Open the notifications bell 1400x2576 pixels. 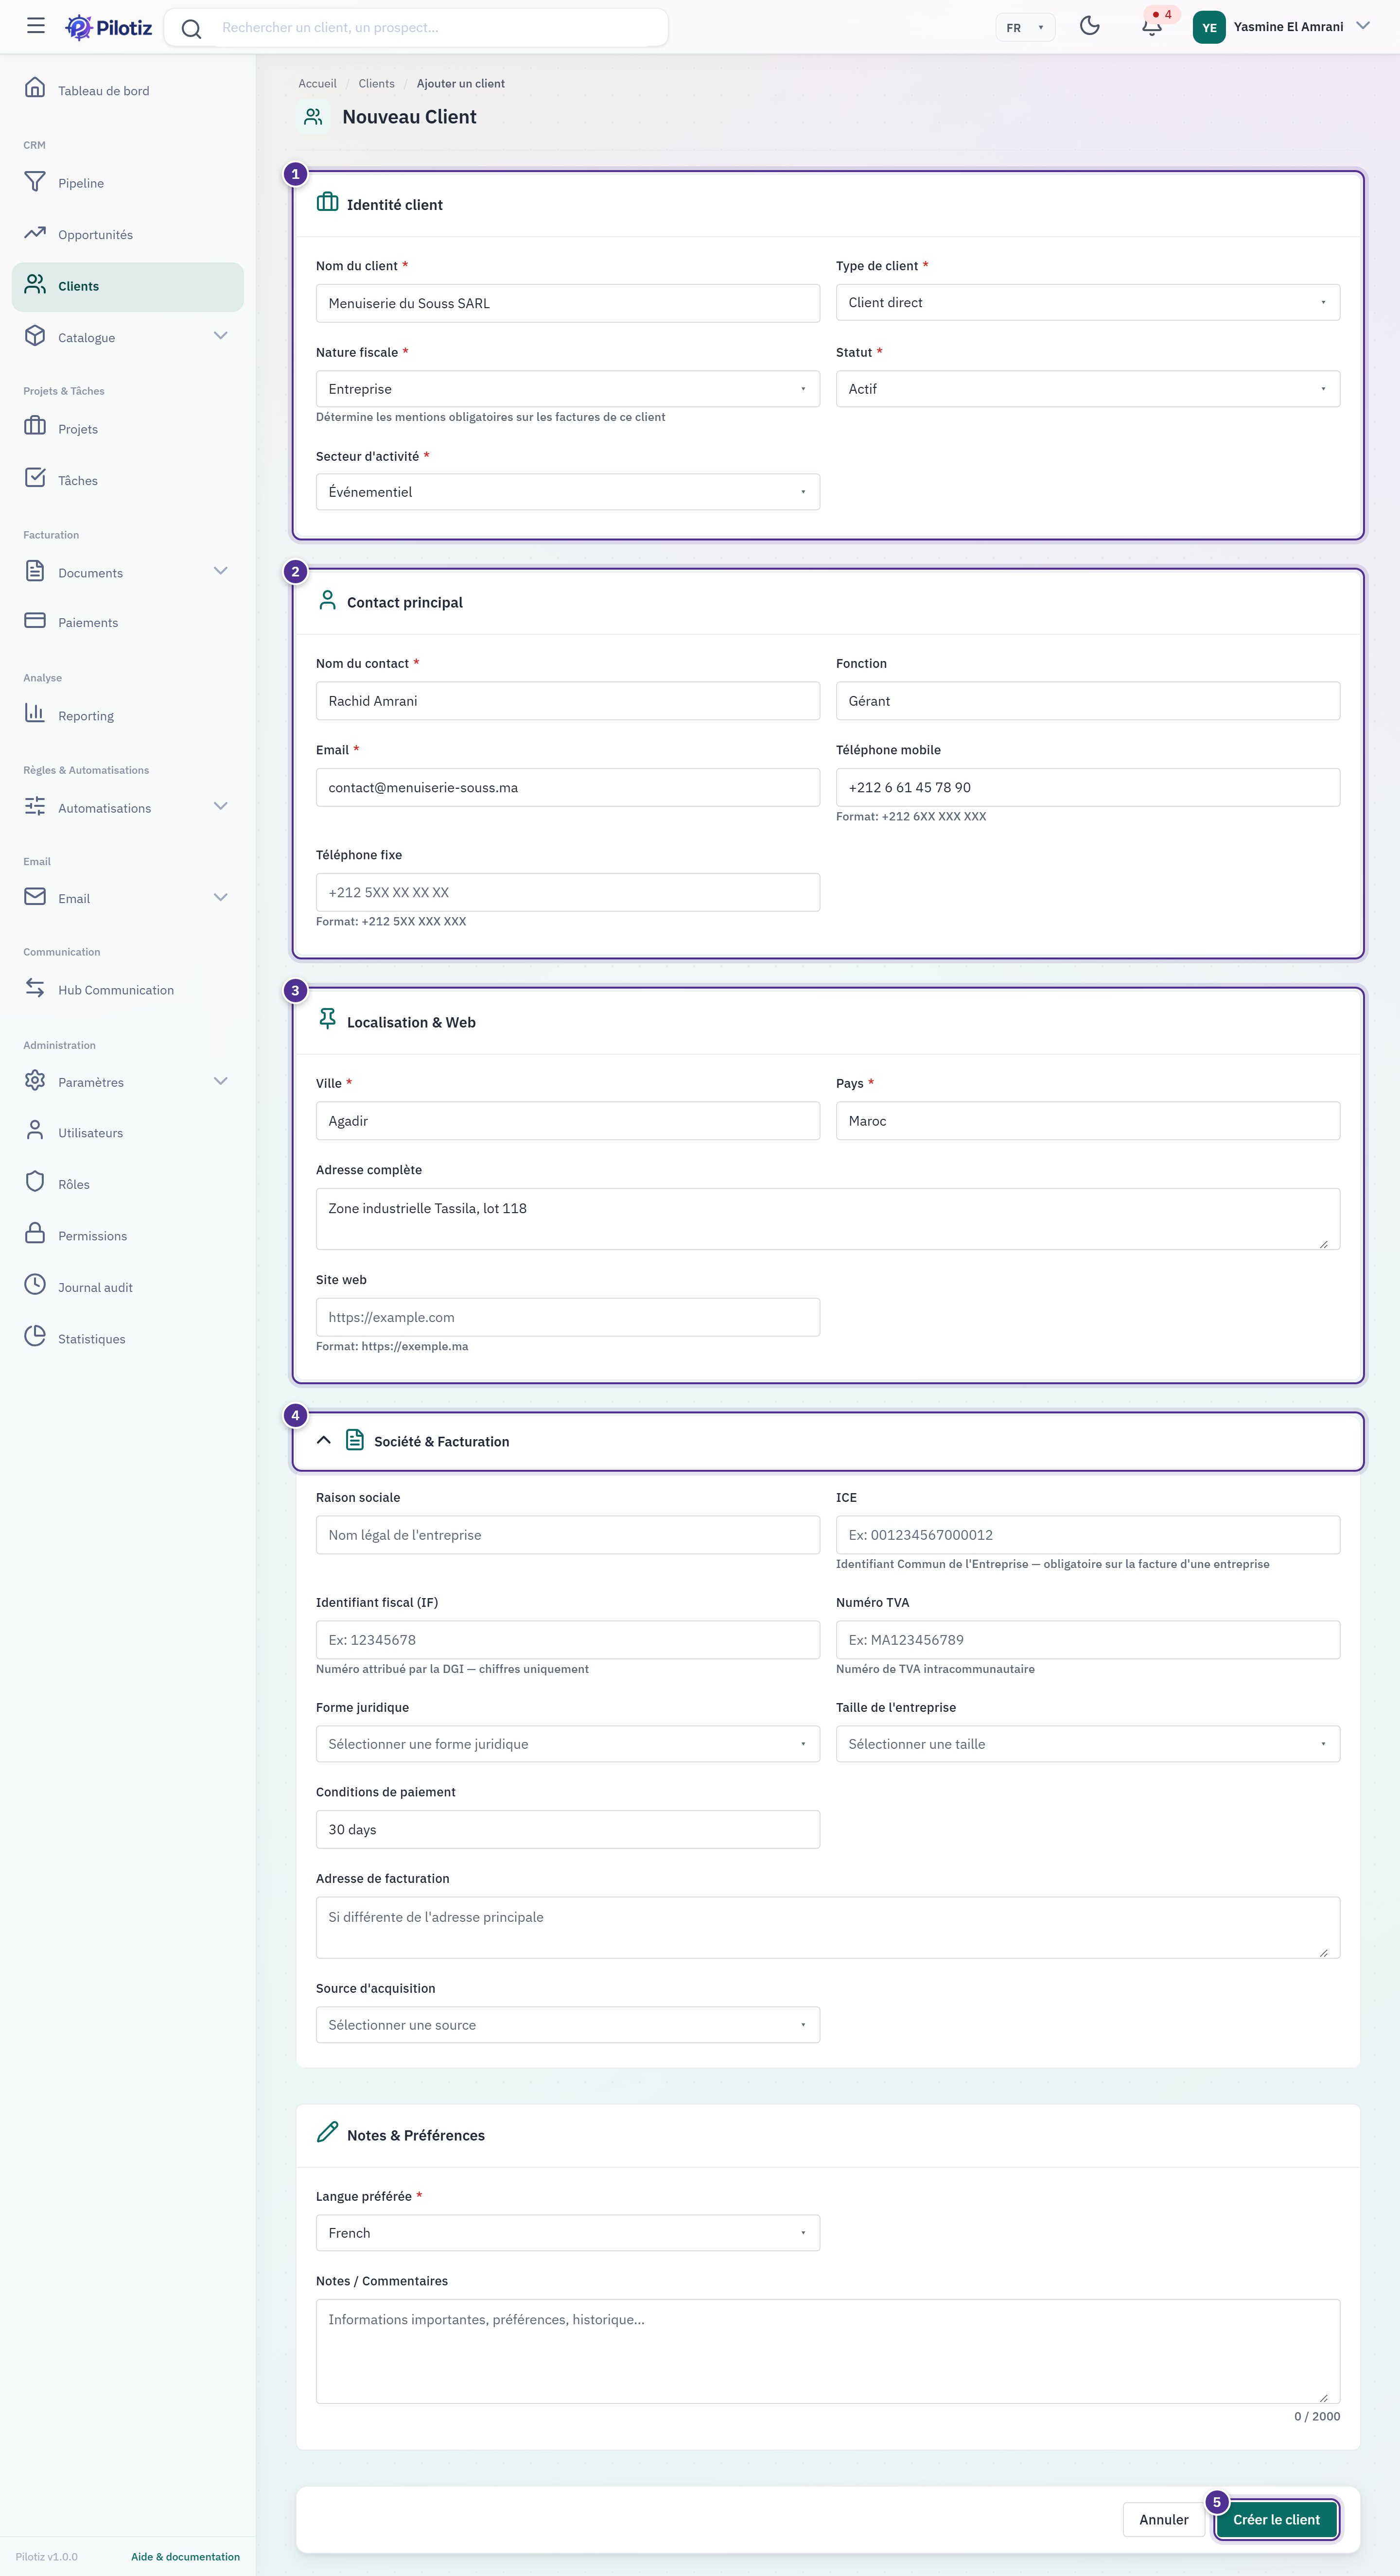click(x=1152, y=27)
